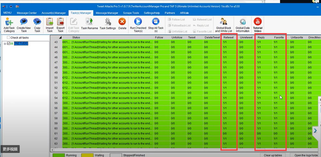Click the Favorite column header
This screenshot has height=157, width=321.
[279, 38]
